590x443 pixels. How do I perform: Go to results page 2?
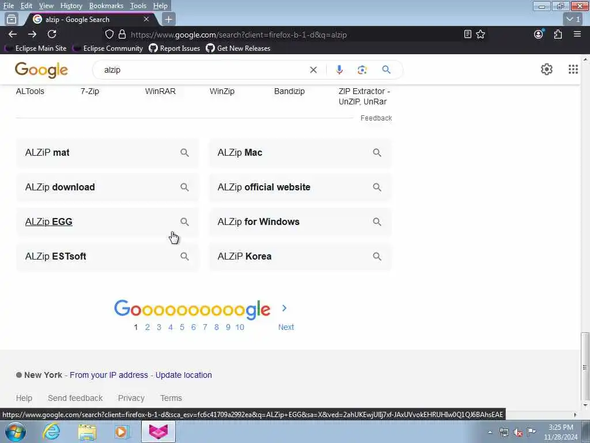pyautogui.click(x=147, y=327)
